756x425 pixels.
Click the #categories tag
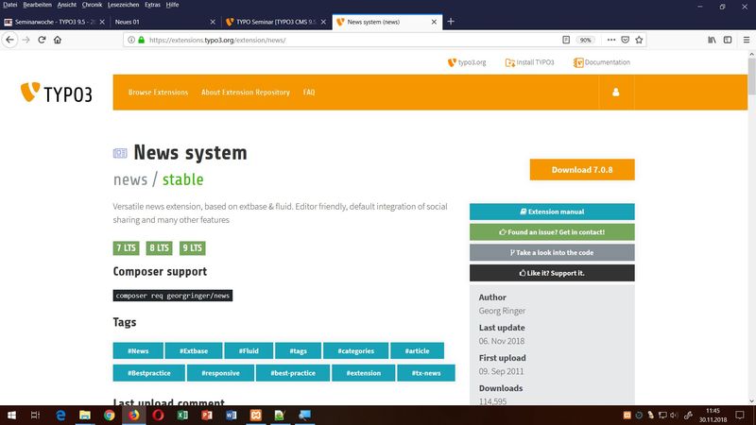[356, 350]
